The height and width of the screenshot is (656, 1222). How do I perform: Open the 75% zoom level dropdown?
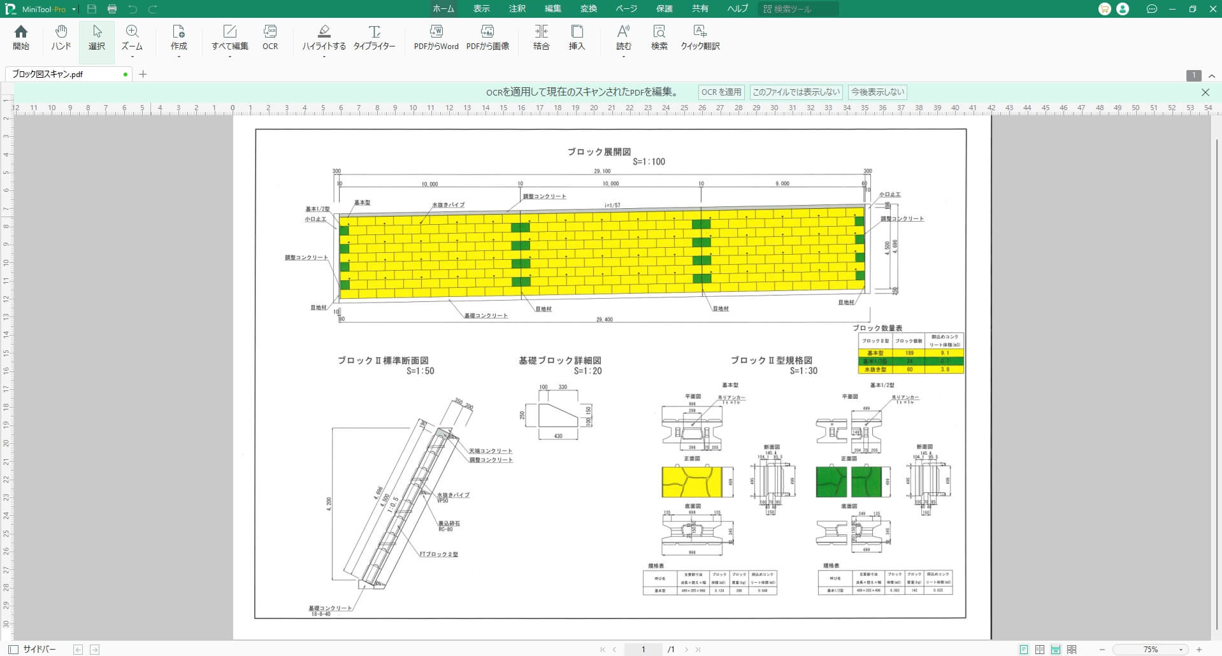(x=1181, y=650)
